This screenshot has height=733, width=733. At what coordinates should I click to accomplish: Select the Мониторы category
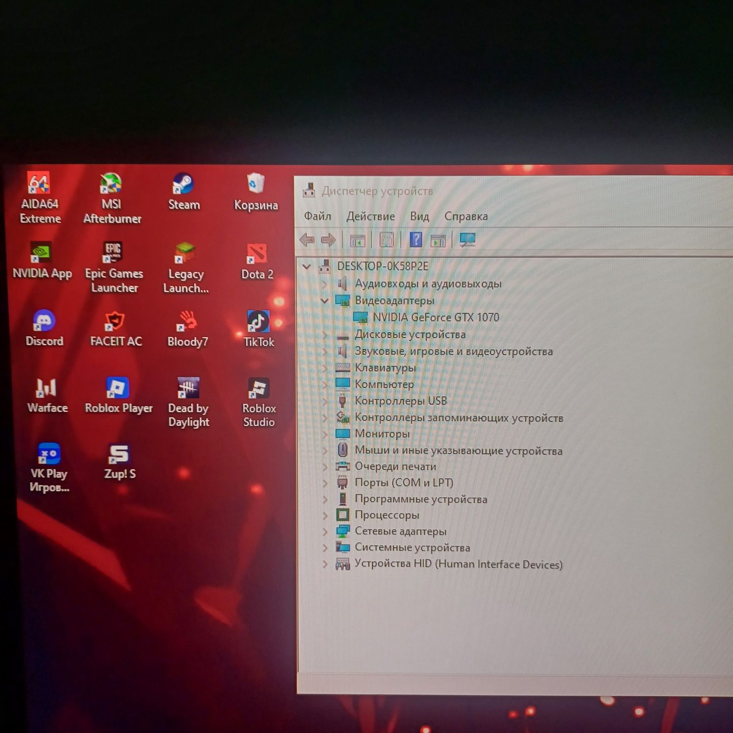click(x=382, y=434)
